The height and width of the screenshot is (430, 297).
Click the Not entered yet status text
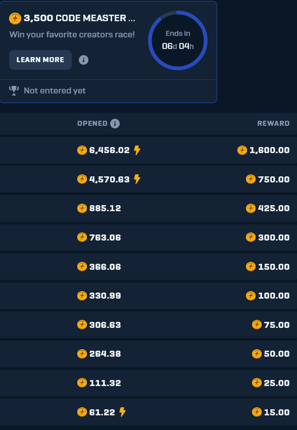[55, 91]
